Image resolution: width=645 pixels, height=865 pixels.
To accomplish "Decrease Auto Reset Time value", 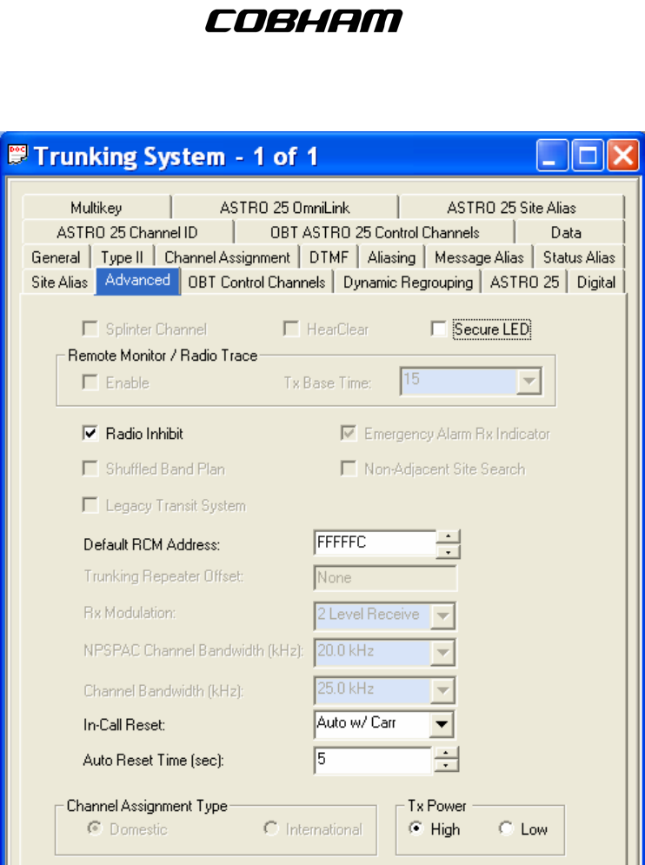I will 446,766.
